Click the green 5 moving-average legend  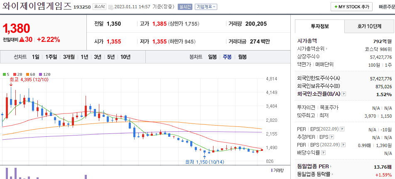(x=6, y=75)
